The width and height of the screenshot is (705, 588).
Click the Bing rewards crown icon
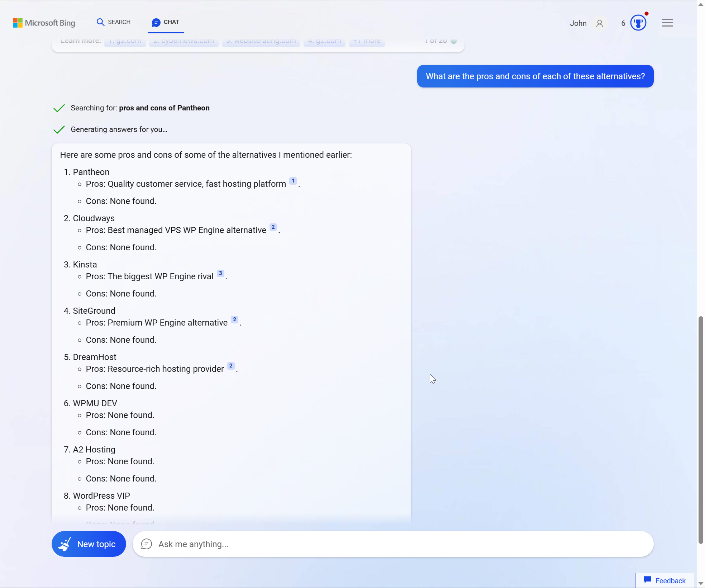pos(638,23)
